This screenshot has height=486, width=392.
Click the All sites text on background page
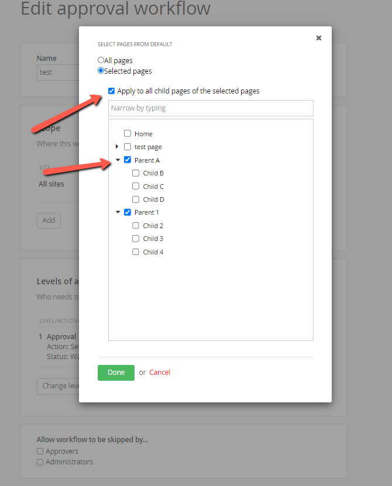51,184
